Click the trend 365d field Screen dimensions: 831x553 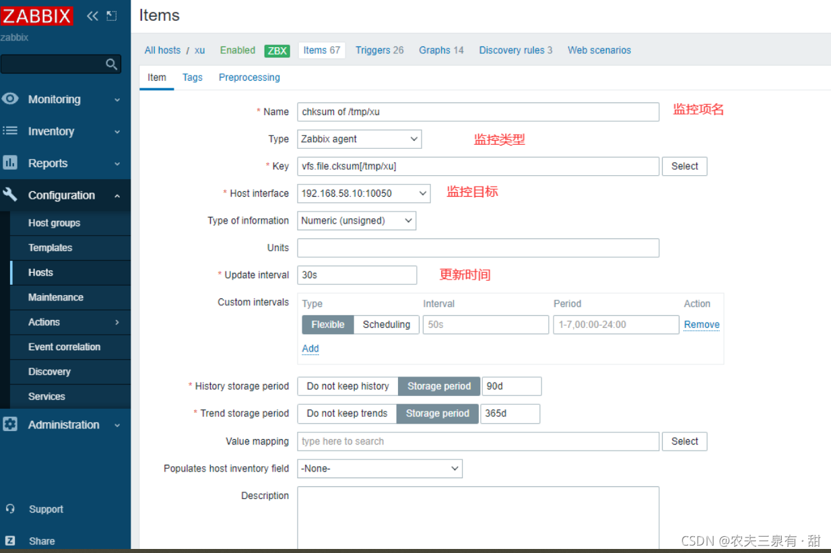point(510,414)
